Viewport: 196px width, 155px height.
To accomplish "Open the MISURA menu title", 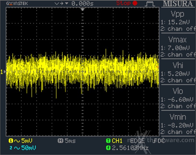I will pyautogui.click(x=178, y=4).
